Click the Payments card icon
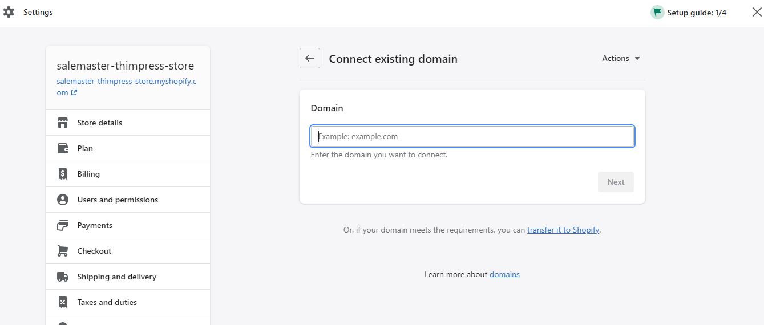The image size is (764, 325). pos(63,225)
